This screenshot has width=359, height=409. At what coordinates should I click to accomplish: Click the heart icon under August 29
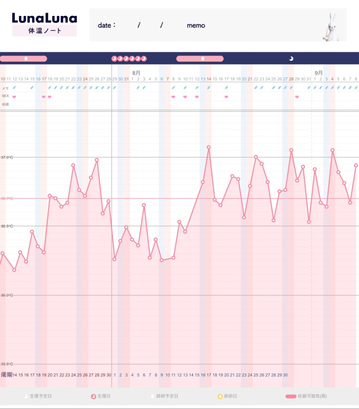297,97
